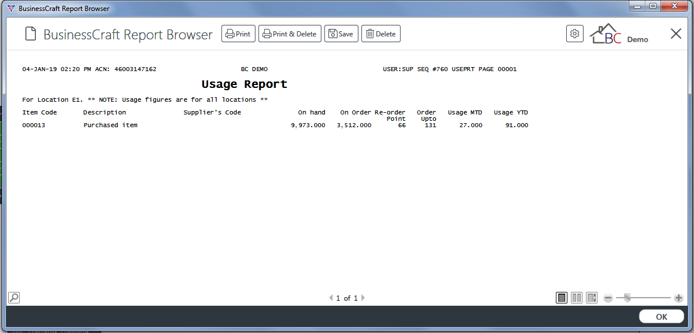Open the search magnifier tool

click(14, 298)
